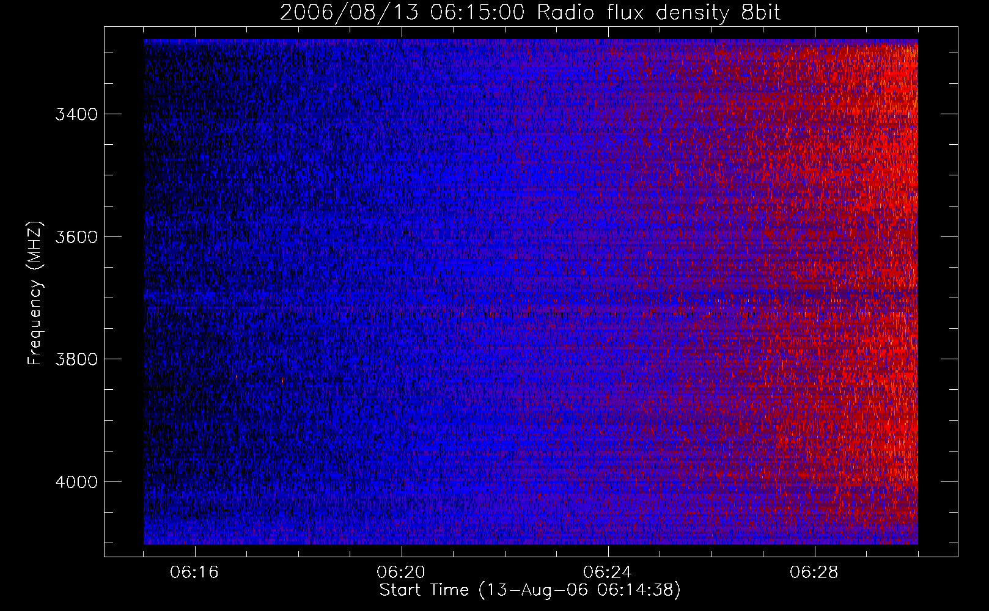Viewport: 989px width, 611px height.
Task: Click the 06:24 time axis label
Action: tap(608, 573)
